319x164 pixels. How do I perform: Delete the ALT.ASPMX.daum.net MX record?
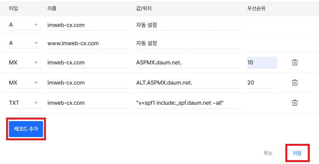tap(295, 83)
